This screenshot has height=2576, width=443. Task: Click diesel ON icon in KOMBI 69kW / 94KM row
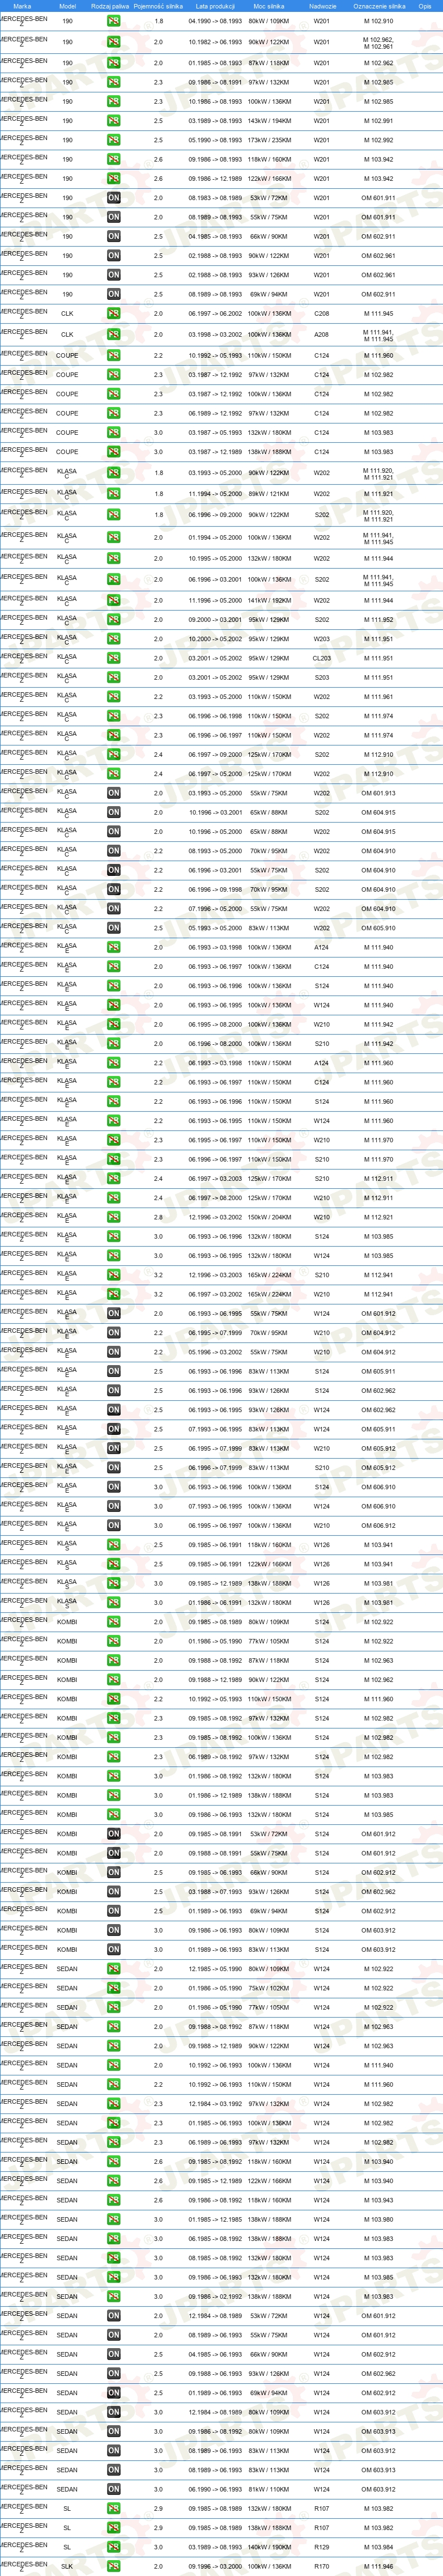coord(114,1911)
